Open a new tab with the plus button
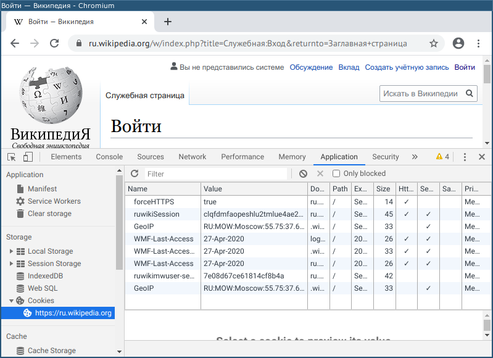This screenshot has width=493, height=358. (x=168, y=22)
